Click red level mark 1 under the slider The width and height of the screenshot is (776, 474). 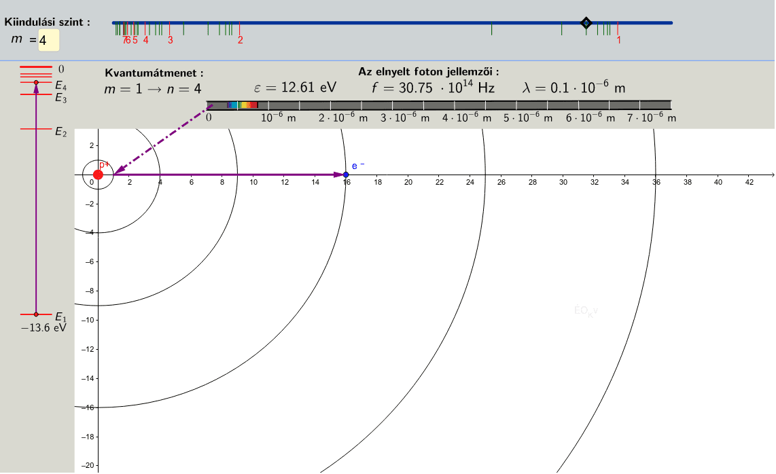point(618,40)
